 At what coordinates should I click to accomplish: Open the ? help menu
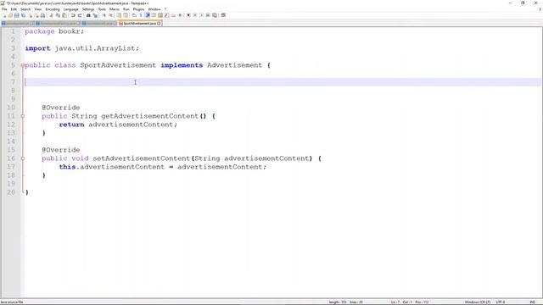pos(165,9)
